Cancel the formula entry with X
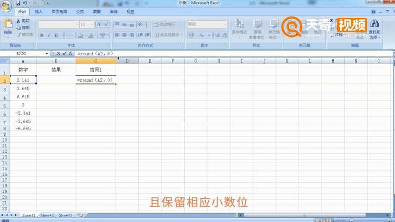395x222 pixels. pos(58,53)
